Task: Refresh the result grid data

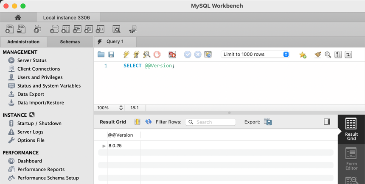Action: [x=148, y=122]
